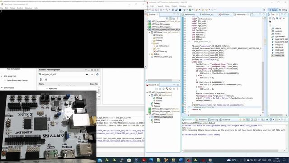Open Tera Term Setup menu

pyautogui.click(x=13, y=8)
